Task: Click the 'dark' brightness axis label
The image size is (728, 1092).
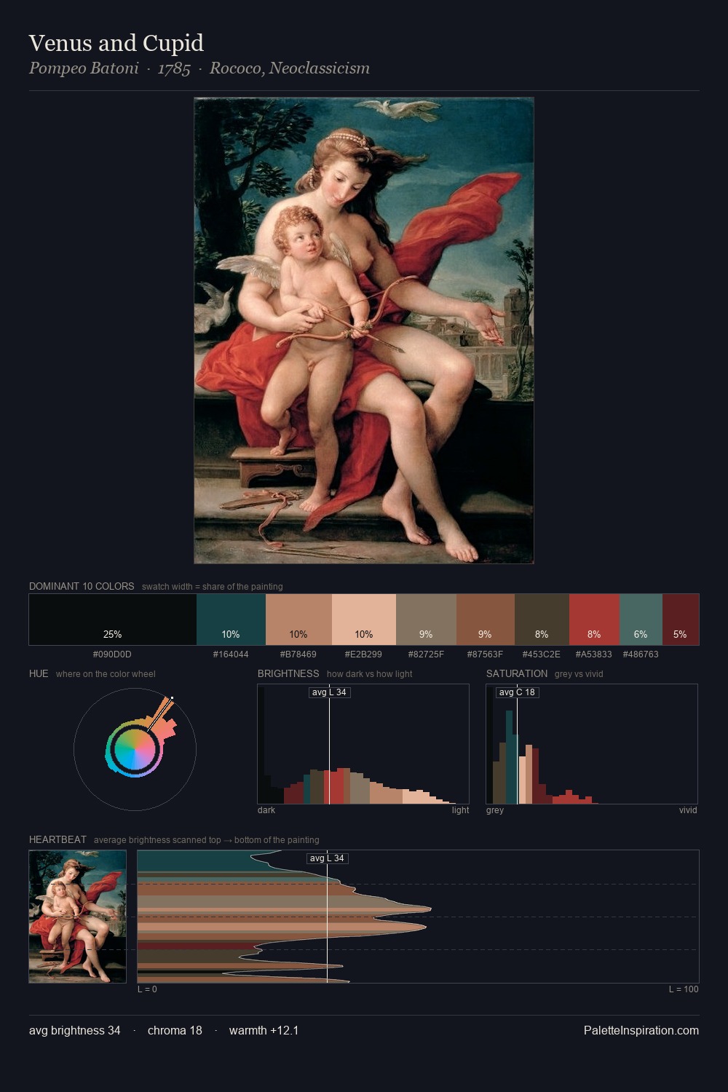Action: [266, 810]
